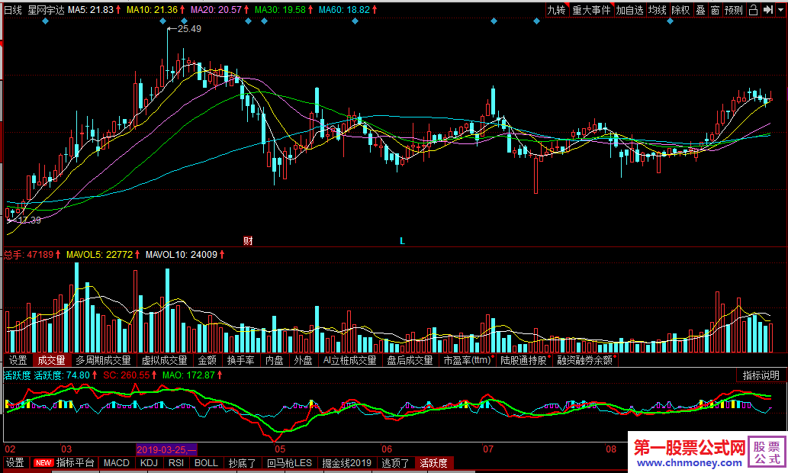Click the 17.39 low price label

point(29,220)
